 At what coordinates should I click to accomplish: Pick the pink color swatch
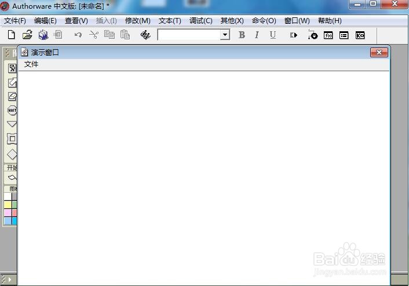pos(8,213)
